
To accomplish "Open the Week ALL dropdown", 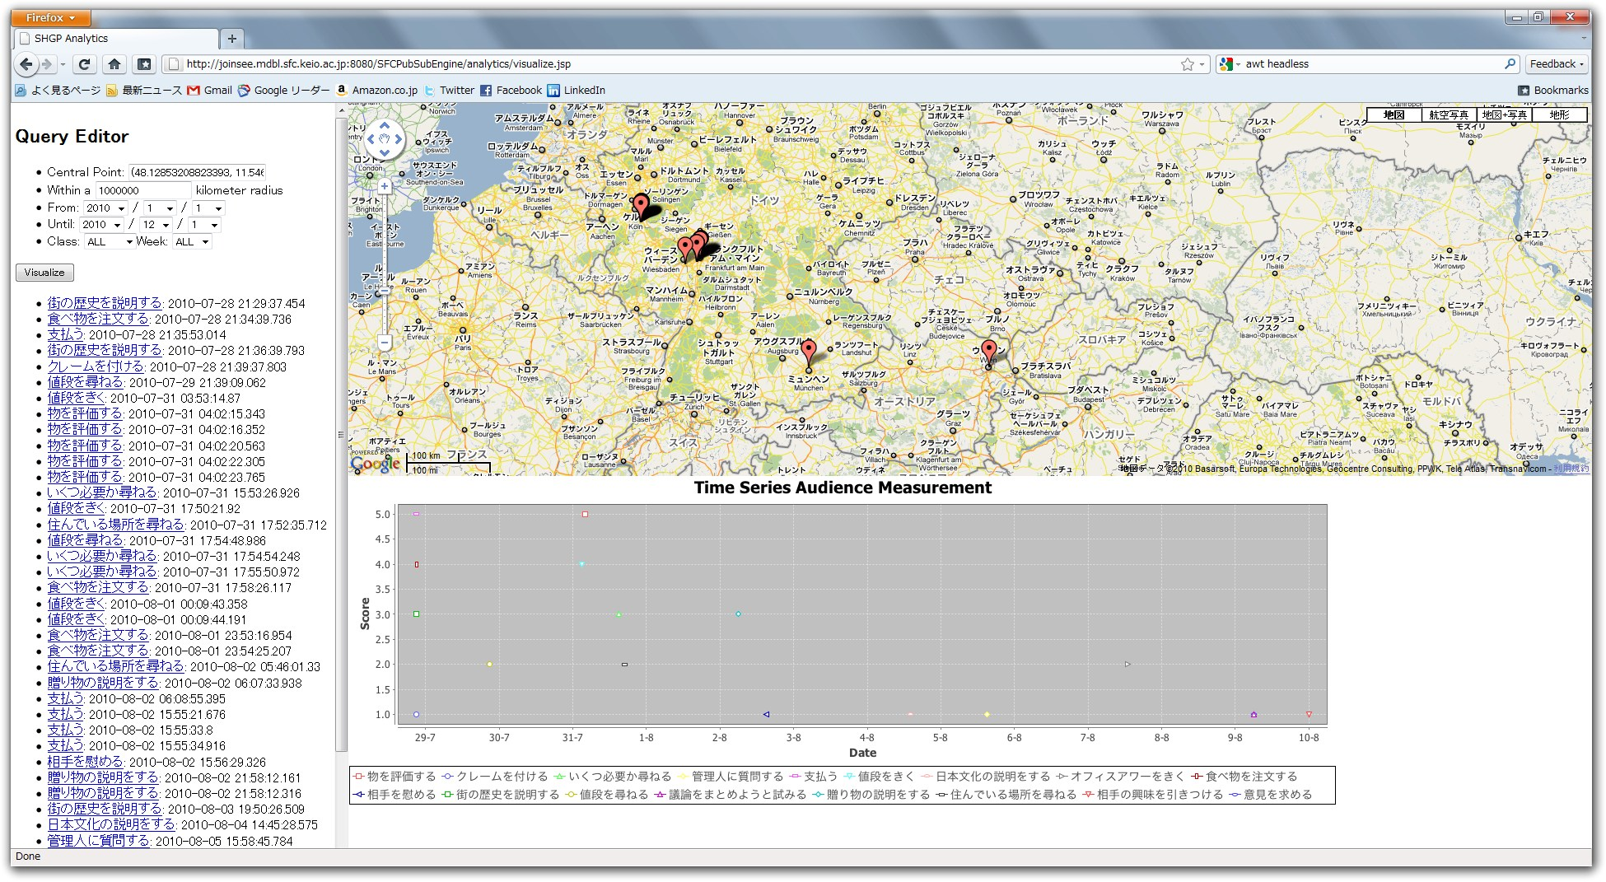I will point(192,242).
